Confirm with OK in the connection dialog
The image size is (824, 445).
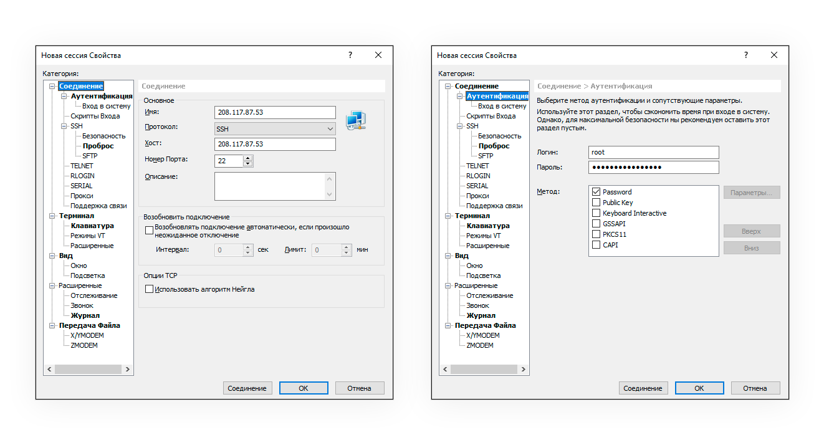(x=304, y=388)
